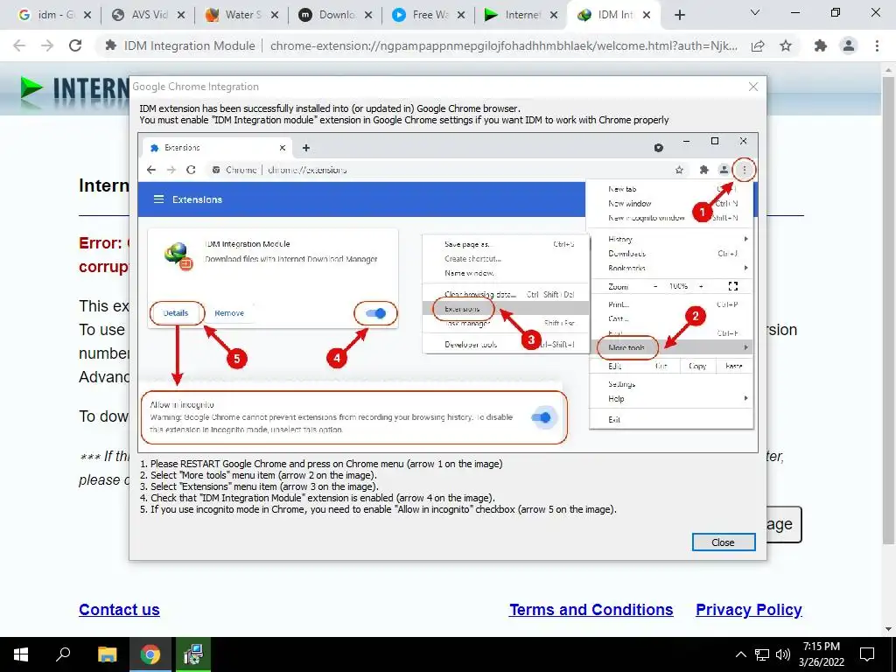
Task: Open the network status tray icon
Action: 762,654
